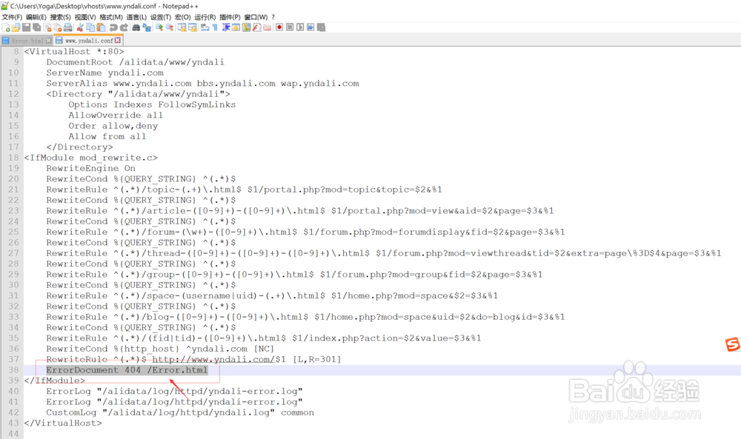This screenshot has height=439, width=741.
Task: Click the Print toolbar icon
Action: tap(67, 27)
